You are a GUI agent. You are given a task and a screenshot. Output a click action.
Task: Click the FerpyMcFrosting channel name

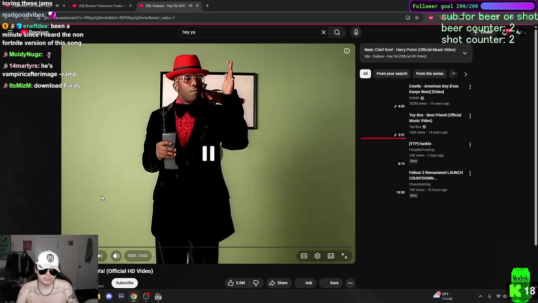(x=422, y=150)
